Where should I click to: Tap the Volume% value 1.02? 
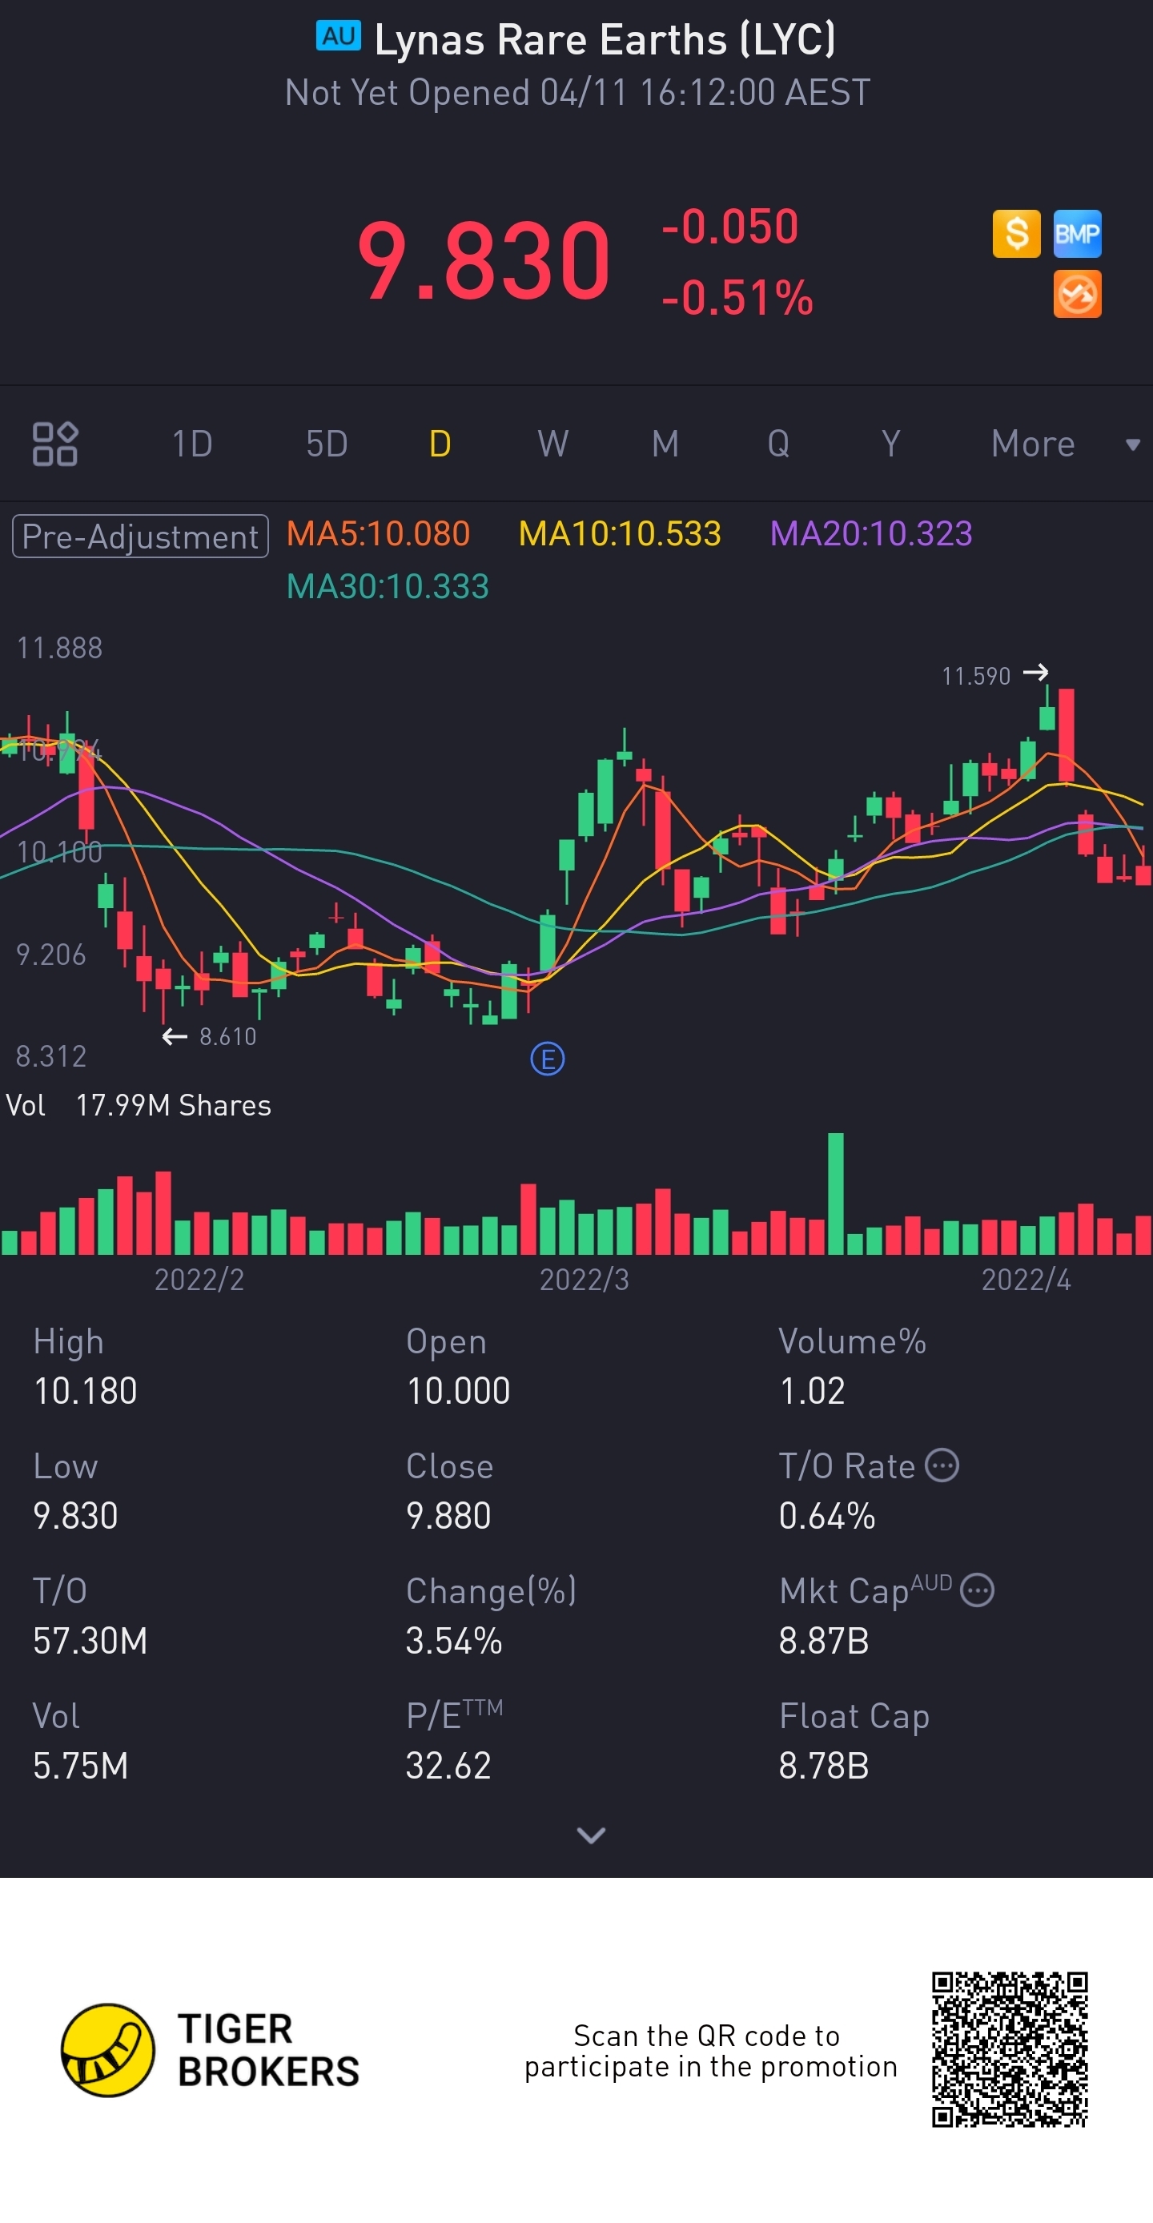811,1391
